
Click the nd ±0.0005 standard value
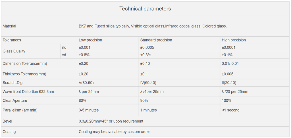tap(147, 47)
